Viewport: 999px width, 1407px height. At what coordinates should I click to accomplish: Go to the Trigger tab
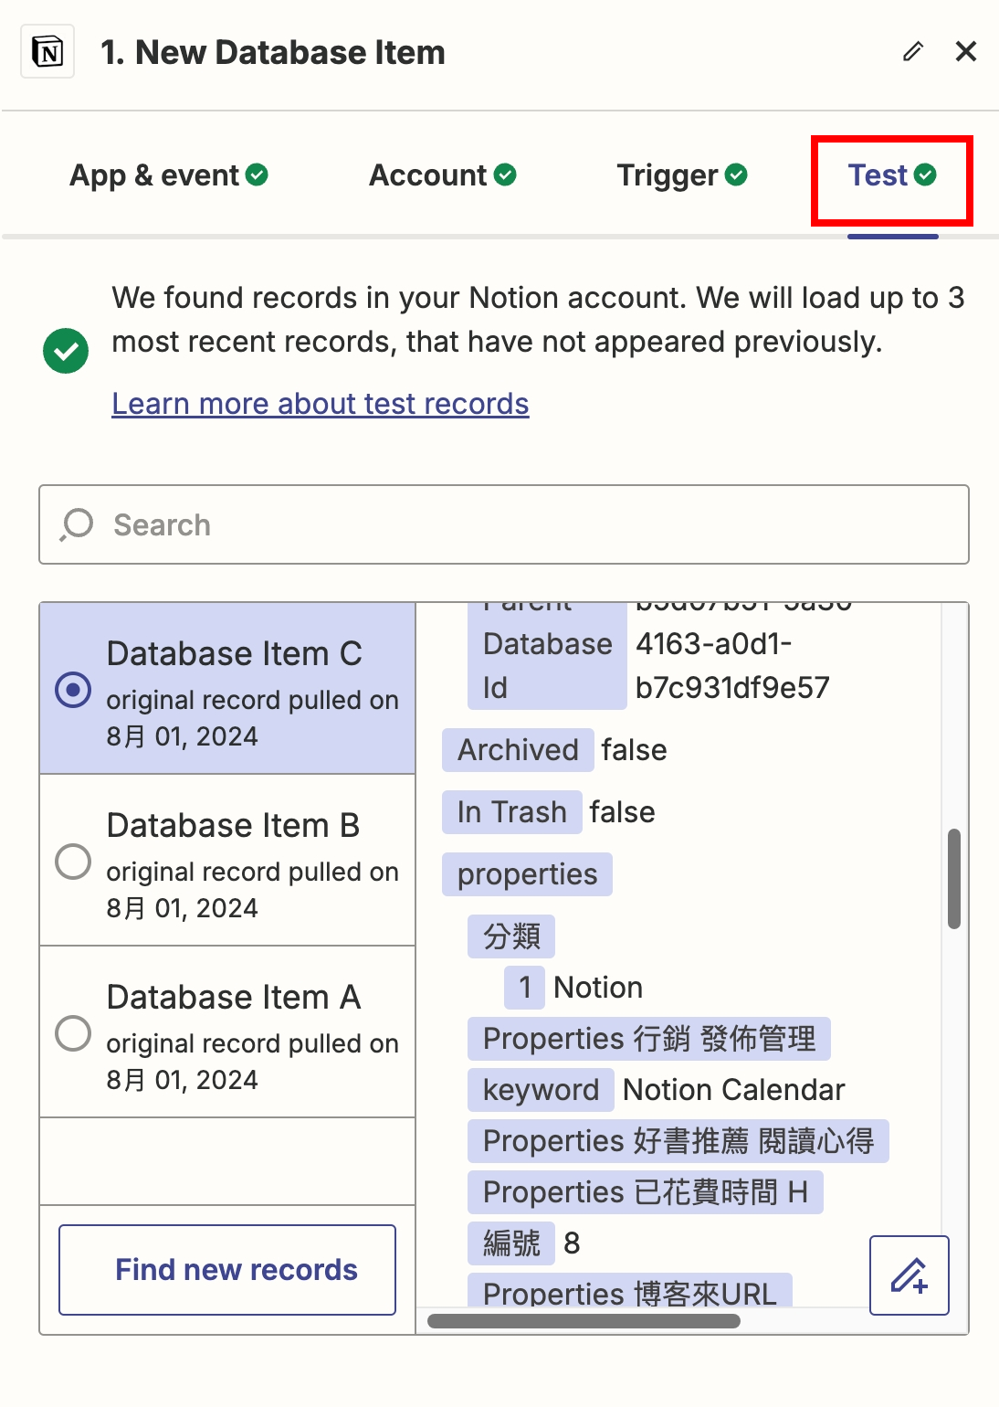tap(681, 175)
